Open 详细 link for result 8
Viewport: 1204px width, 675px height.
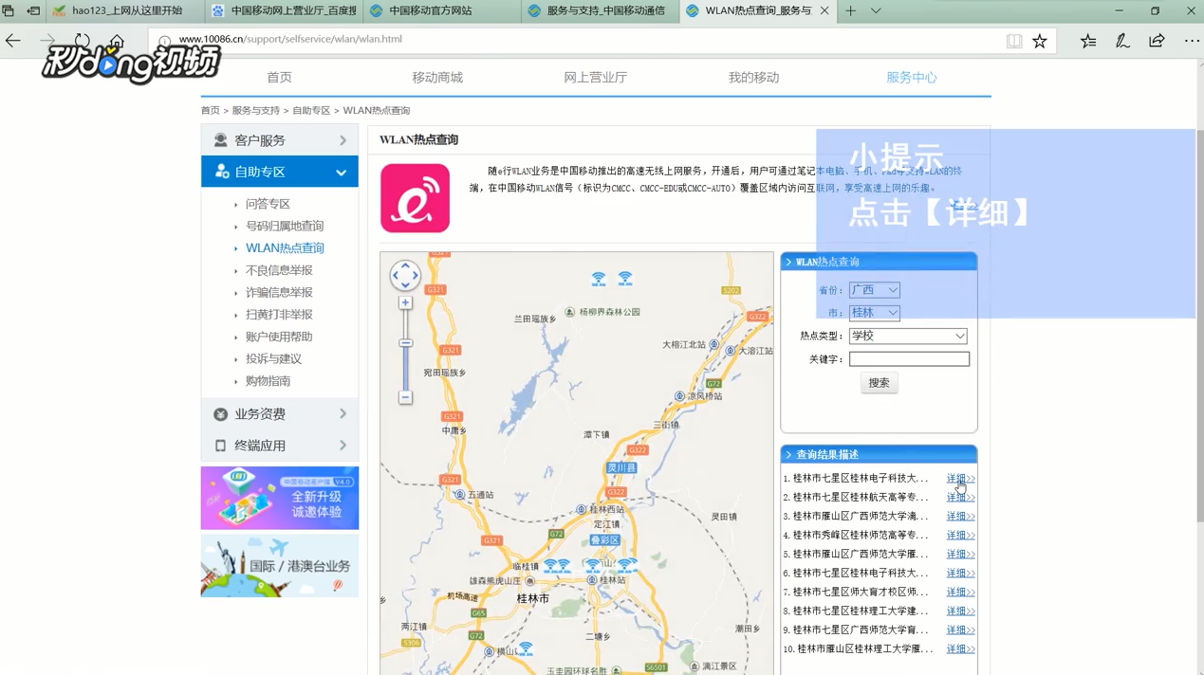(x=960, y=611)
